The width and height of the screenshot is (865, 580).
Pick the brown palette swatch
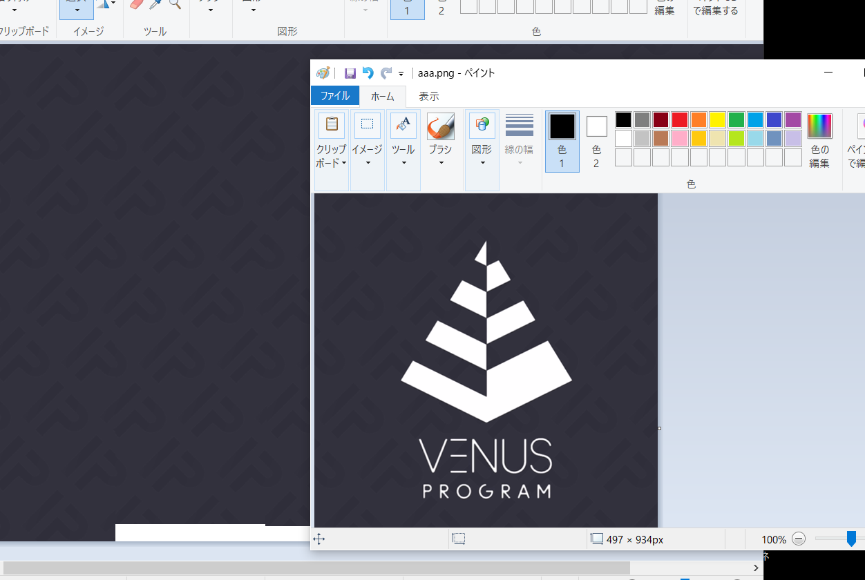click(661, 139)
